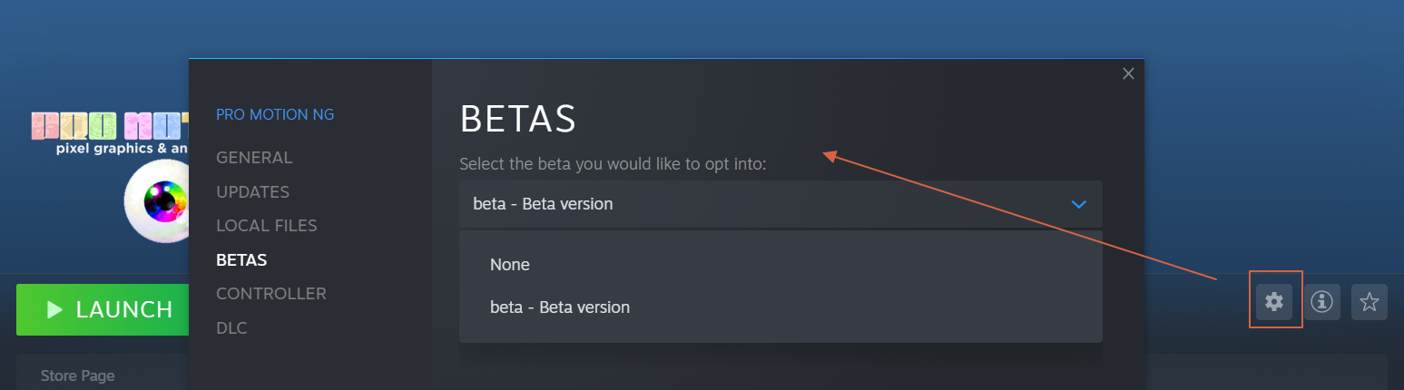
Task: Close the properties dialog
Action: 1128,73
